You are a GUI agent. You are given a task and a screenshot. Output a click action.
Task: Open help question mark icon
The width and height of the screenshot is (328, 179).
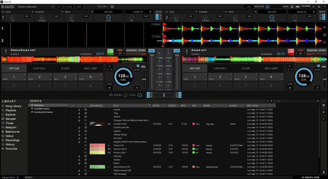pyautogui.click(x=325, y=7)
